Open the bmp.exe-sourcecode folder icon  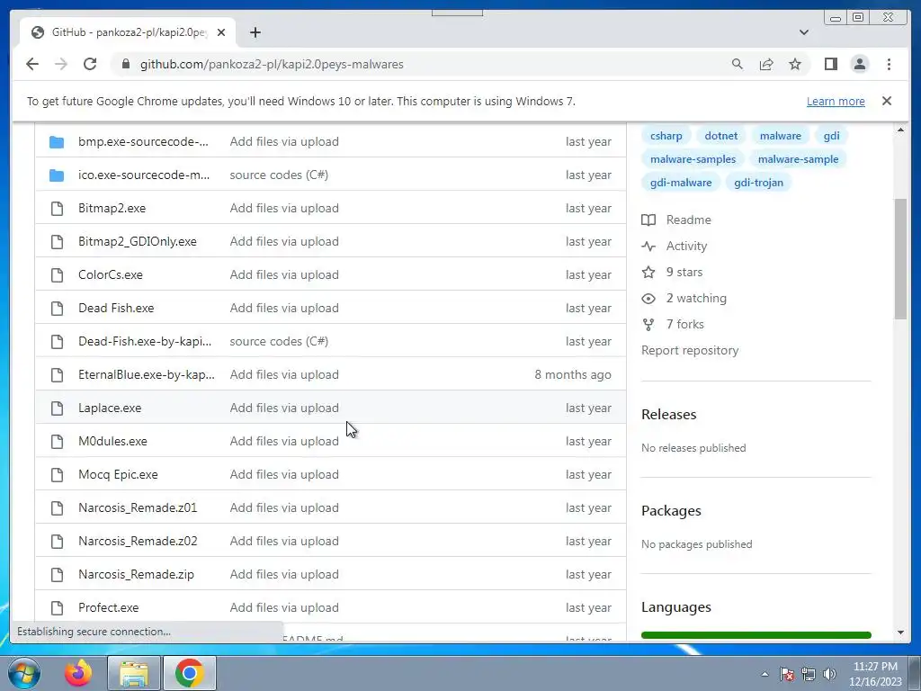[x=57, y=141]
